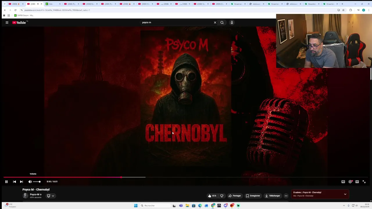Screen dimensions: 372x209
Task: Open the taskbar clock and date
Action: (365, 206)
